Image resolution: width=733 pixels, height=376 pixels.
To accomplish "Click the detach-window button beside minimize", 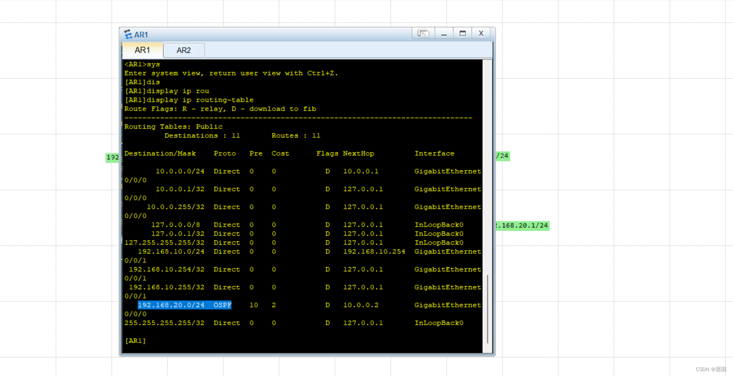I will [423, 33].
